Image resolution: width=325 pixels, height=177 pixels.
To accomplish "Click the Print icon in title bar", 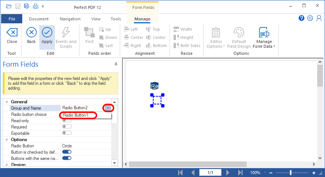I will pyautogui.click(x=36, y=6).
